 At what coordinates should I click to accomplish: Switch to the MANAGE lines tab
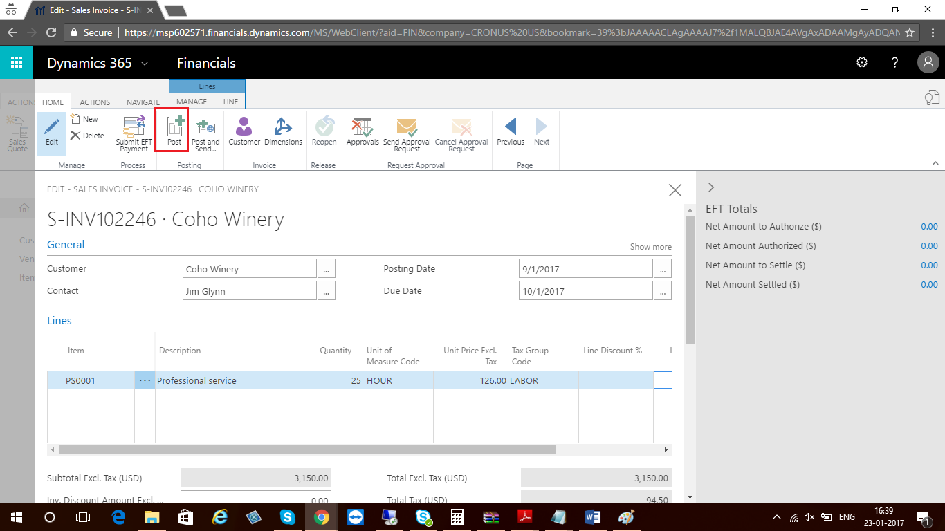(x=192, y=102)
